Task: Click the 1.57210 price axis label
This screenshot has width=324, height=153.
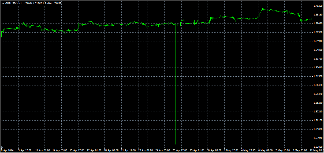Action: pos(318,111)
